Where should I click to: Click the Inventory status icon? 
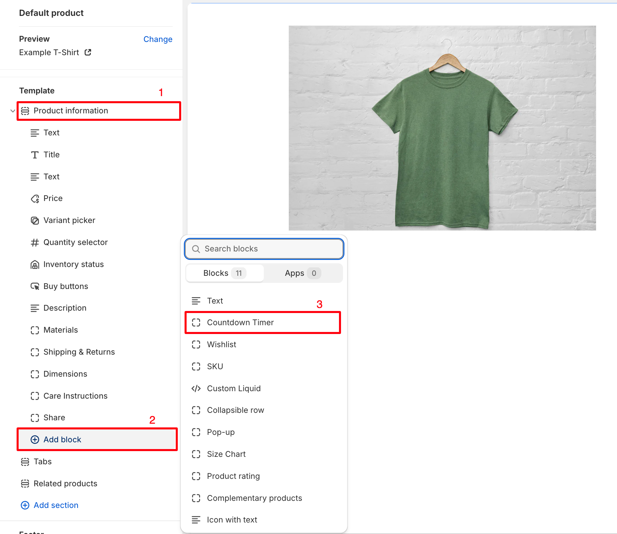35,265
